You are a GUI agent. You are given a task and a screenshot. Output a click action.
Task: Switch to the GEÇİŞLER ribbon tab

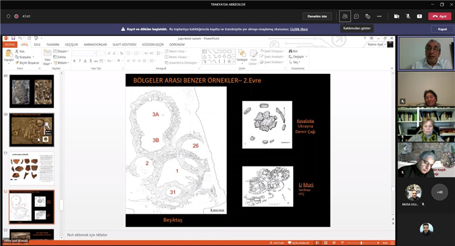tap(71, 44)
